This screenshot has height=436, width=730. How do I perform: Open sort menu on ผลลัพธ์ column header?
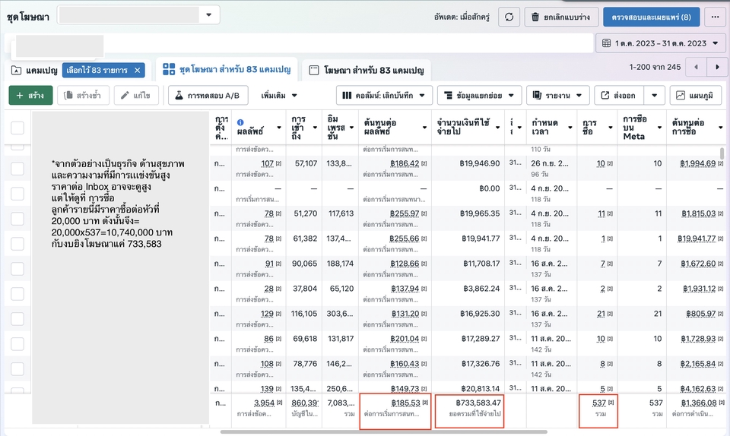tap(279, 128)
